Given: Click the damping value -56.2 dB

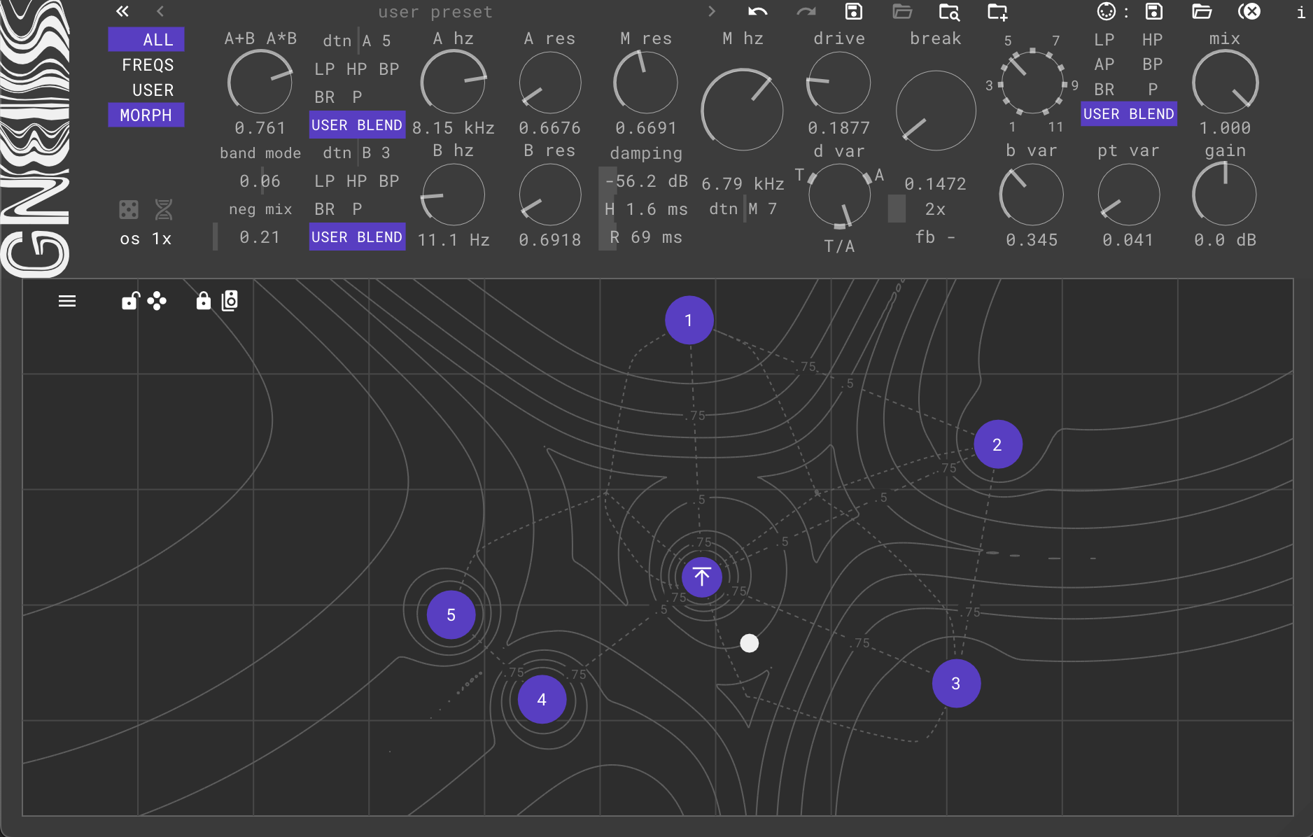Looking at the screenshot, I should (646, 181).
